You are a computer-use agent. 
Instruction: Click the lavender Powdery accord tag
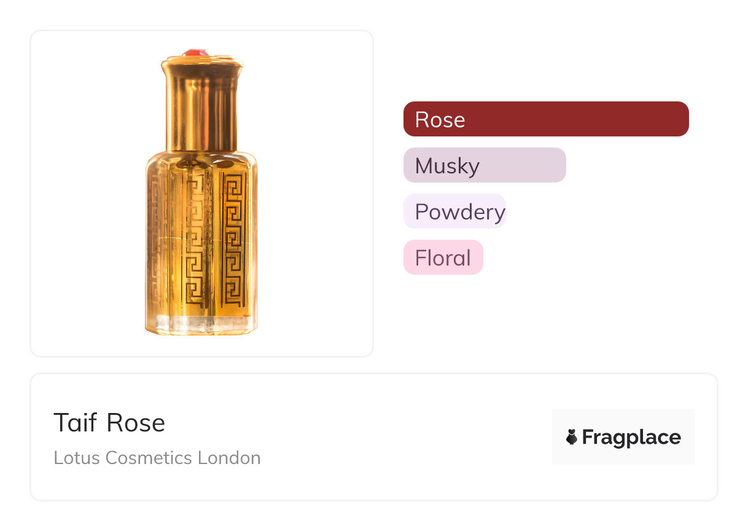pos(454,211)
